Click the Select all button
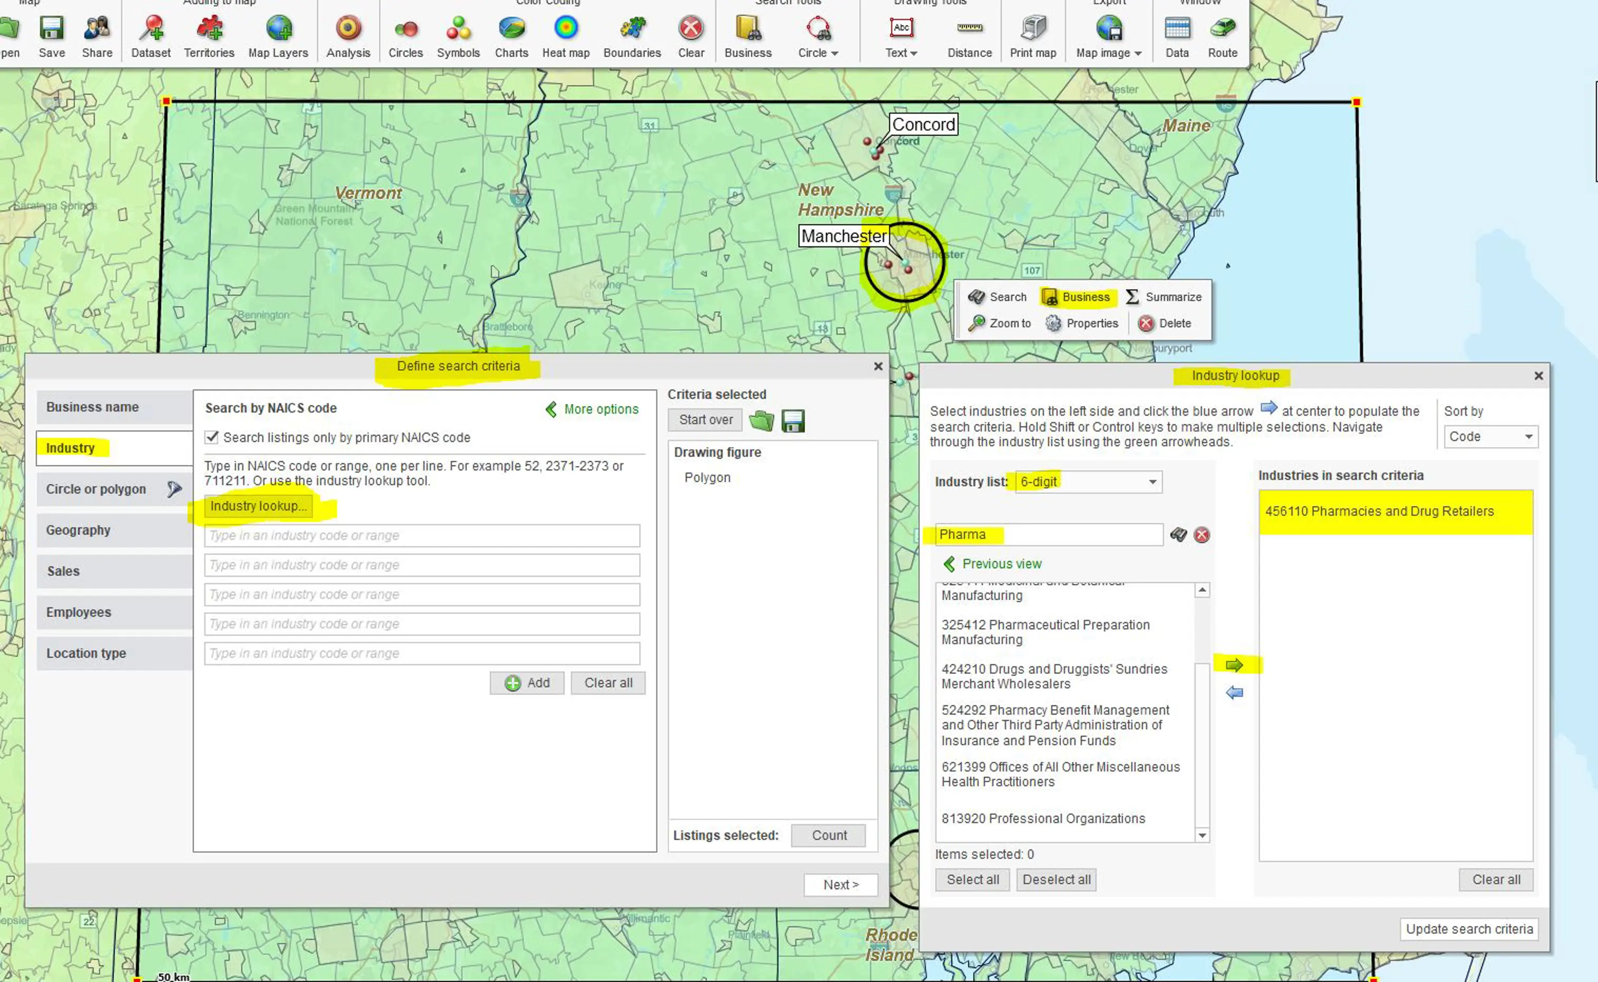 click(972, 879)
